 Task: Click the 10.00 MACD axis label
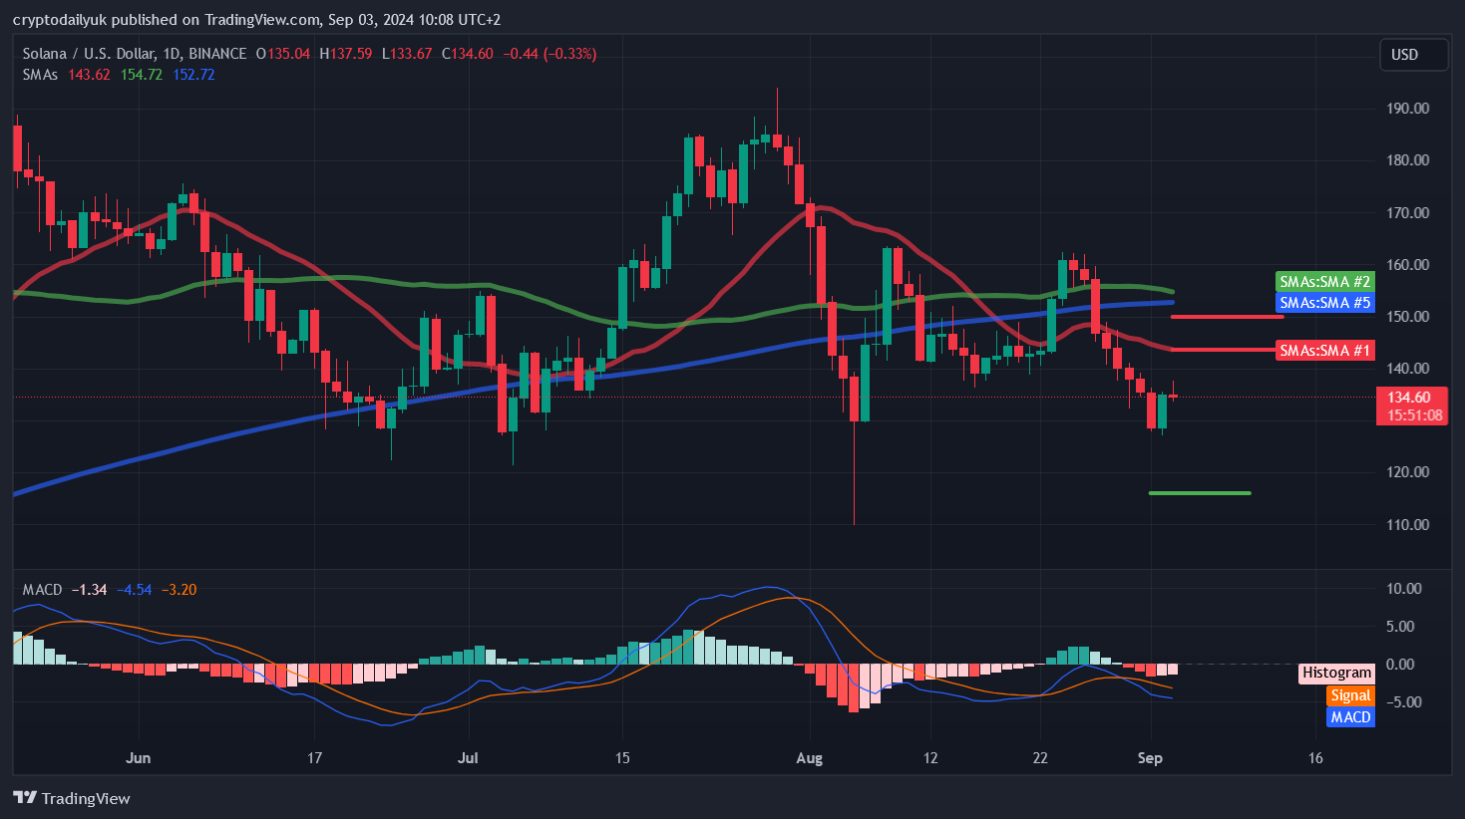[x=1404, y=589]
